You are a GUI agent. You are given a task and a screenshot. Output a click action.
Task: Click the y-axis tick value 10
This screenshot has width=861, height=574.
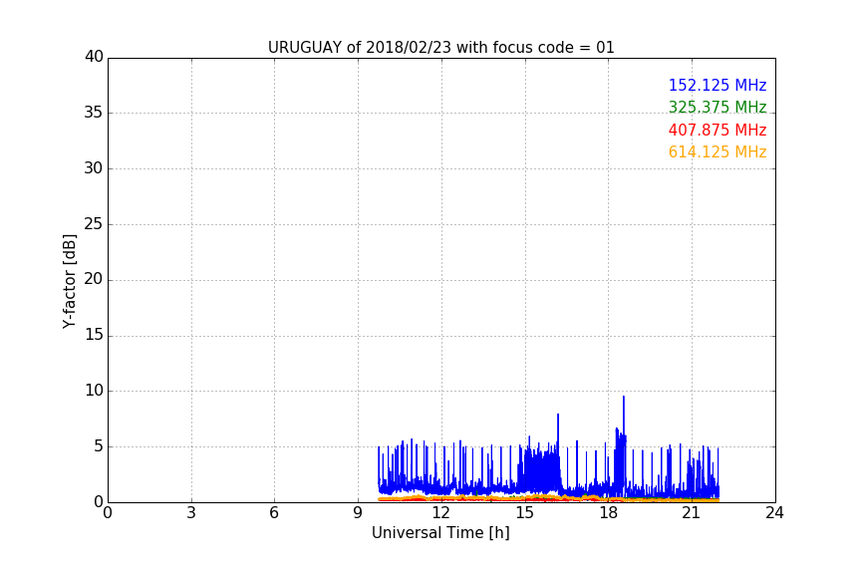coord(94,391)
